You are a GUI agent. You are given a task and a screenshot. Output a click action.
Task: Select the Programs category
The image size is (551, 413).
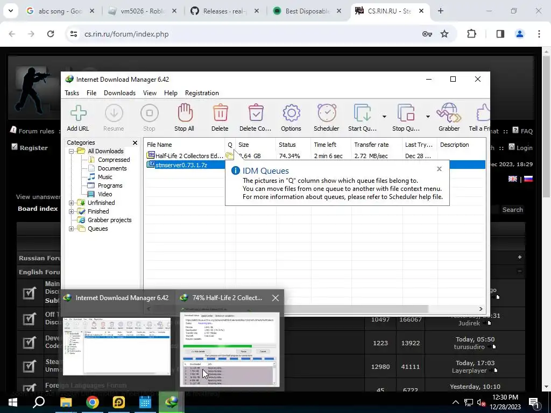point(110,186)
